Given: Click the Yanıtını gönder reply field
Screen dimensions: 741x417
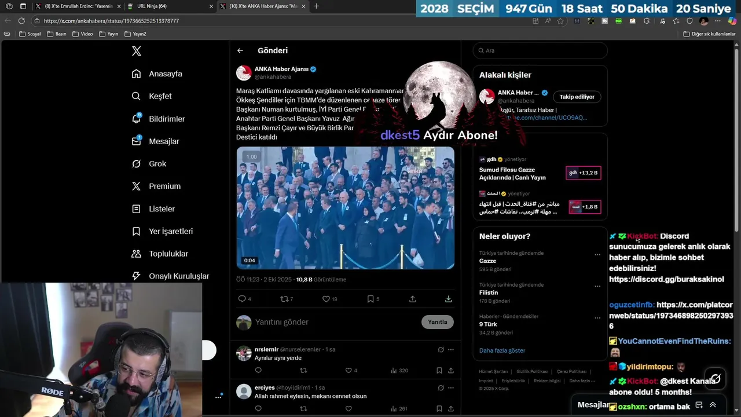Looking at the screenshot, I should coord(336,322).
